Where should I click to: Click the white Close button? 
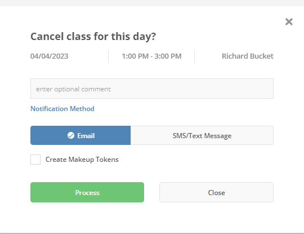[x=216, y=192]
